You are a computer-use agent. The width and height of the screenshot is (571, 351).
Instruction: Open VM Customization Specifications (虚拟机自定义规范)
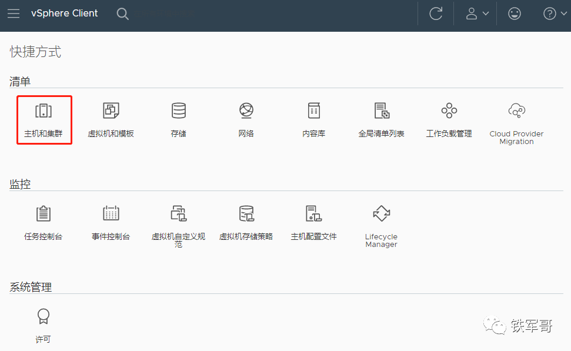click(x=178, y=214)
